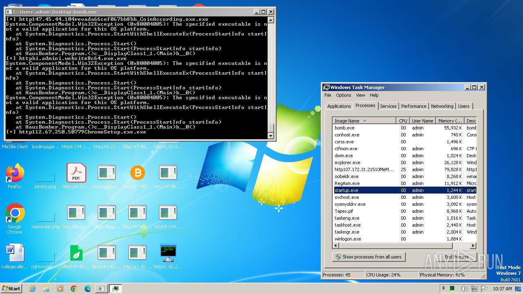This screenshot has height=294, width=523.
Task: Open the Options menu in Task Manager
Action: click(344, 95)
